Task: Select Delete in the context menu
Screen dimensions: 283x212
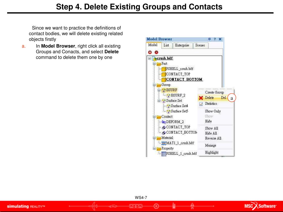Action: pos(216,98)
